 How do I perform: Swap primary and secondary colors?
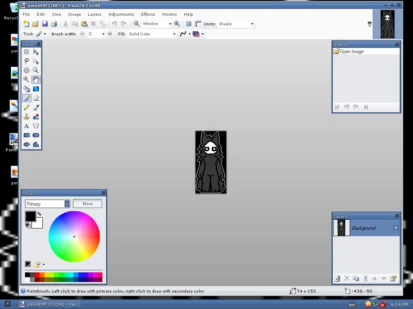[39, 214]
